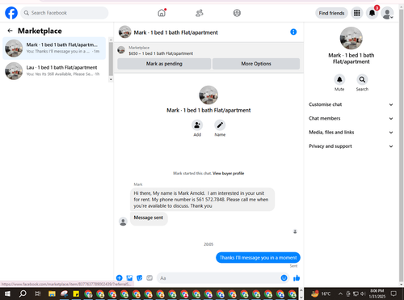Viewport: 404px width, 300px height.
Task: Expand Chat members section
Action: [x=351, y=118]
